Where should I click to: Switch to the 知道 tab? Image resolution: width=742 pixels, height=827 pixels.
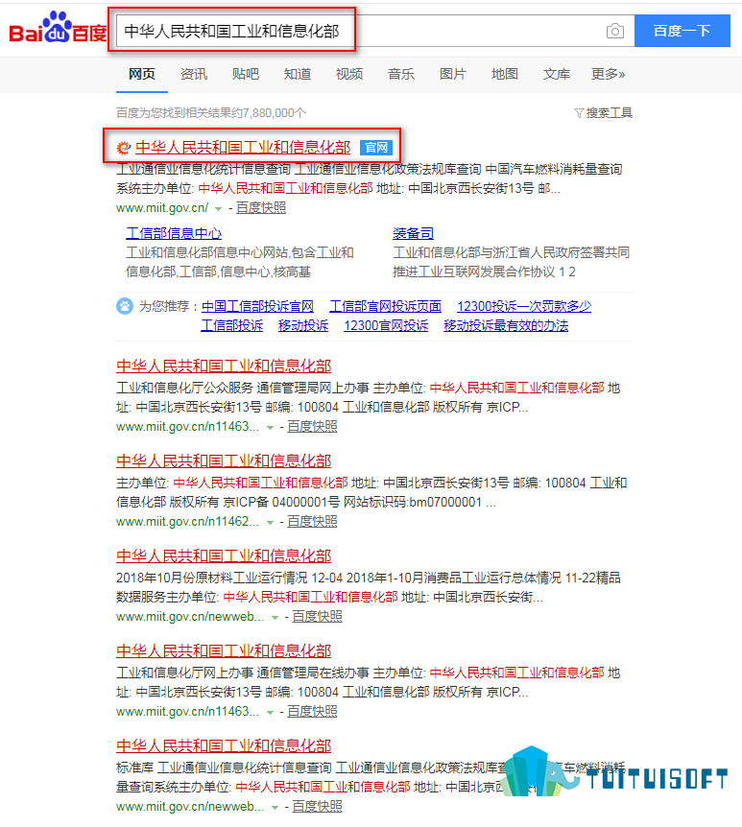click(x=298, y=74)
